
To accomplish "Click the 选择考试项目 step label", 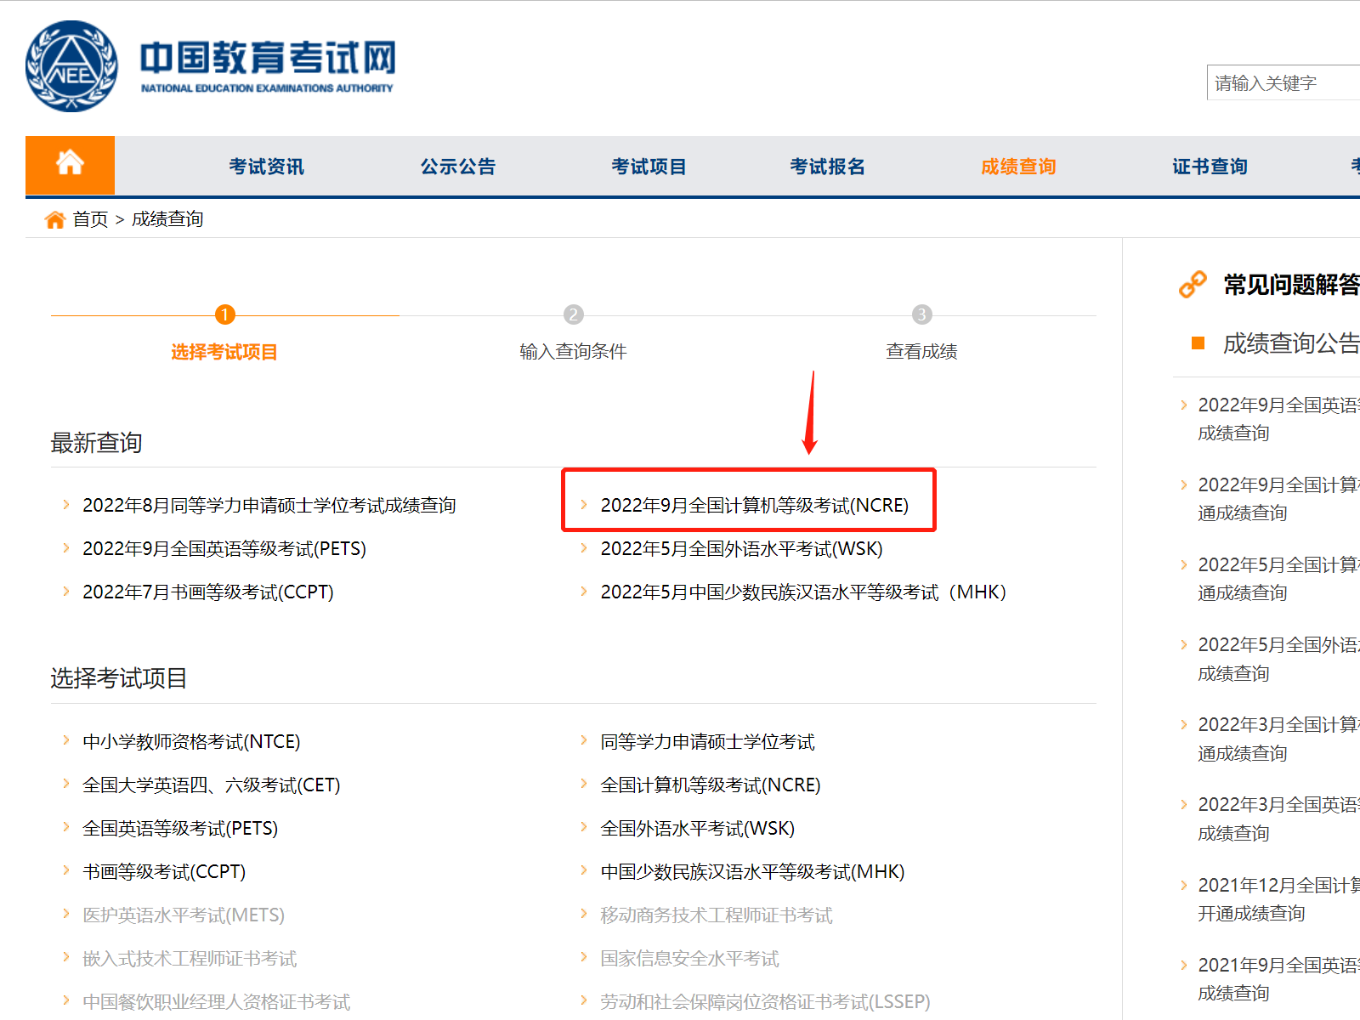I will [x=224, y=352].
